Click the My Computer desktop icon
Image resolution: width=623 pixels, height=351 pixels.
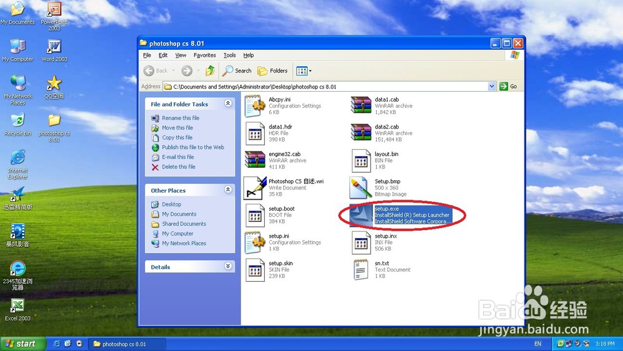coord(18,51)
